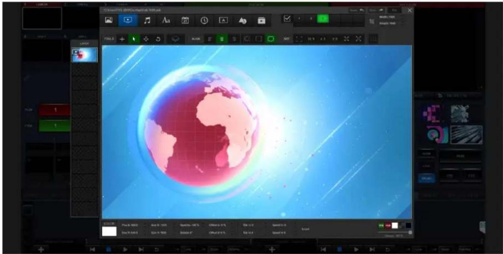Click the stop button in left player bar
503x254 pixels.
pyautogui.click(x=109, y=249)
